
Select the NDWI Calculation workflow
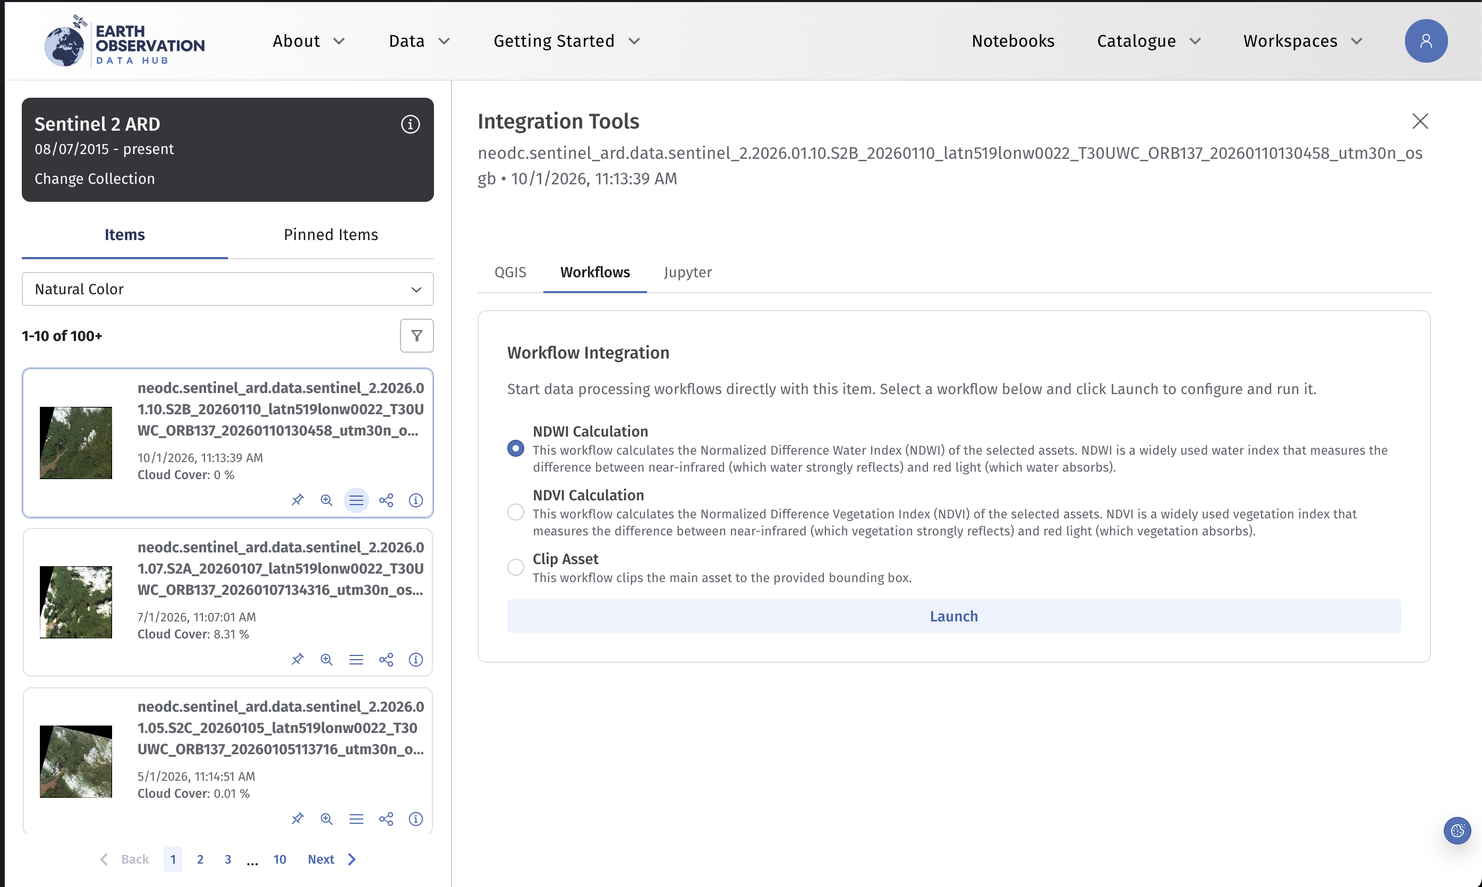point(515,448)
